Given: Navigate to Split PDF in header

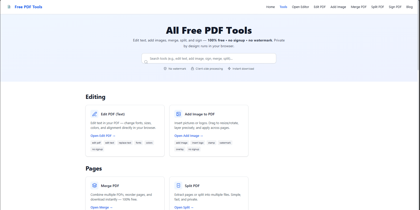Looking at the screenshot, I should (377, 7).
